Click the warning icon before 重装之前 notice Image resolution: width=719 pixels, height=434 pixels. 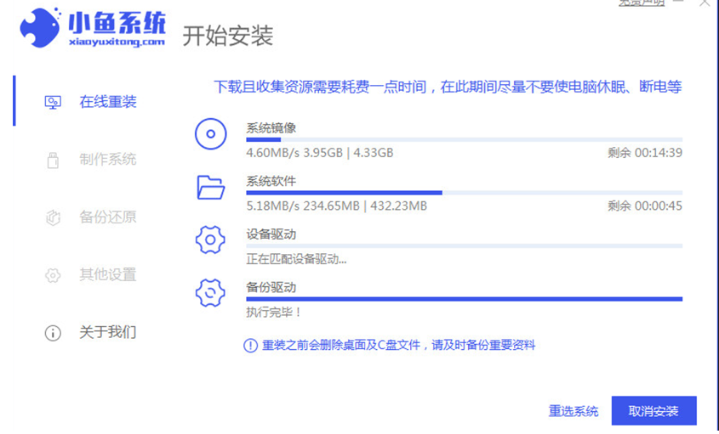[250, 346]
